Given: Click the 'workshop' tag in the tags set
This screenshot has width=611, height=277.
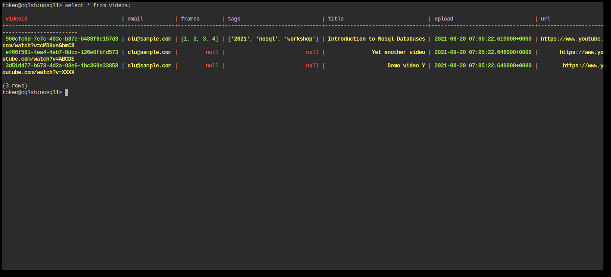Looking at the screenshot, I should 301,38.
